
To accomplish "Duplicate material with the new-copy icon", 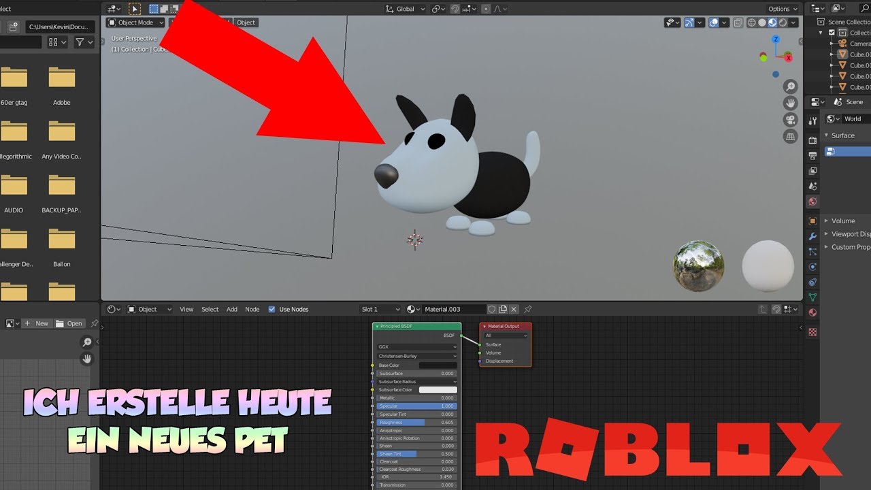I will [x=503, y=309].
